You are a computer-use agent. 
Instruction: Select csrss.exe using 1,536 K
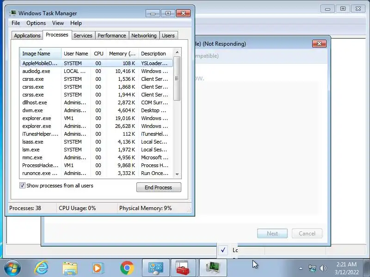[x=97, y=79]
